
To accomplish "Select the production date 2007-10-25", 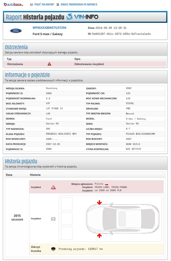I will [53, 144].
